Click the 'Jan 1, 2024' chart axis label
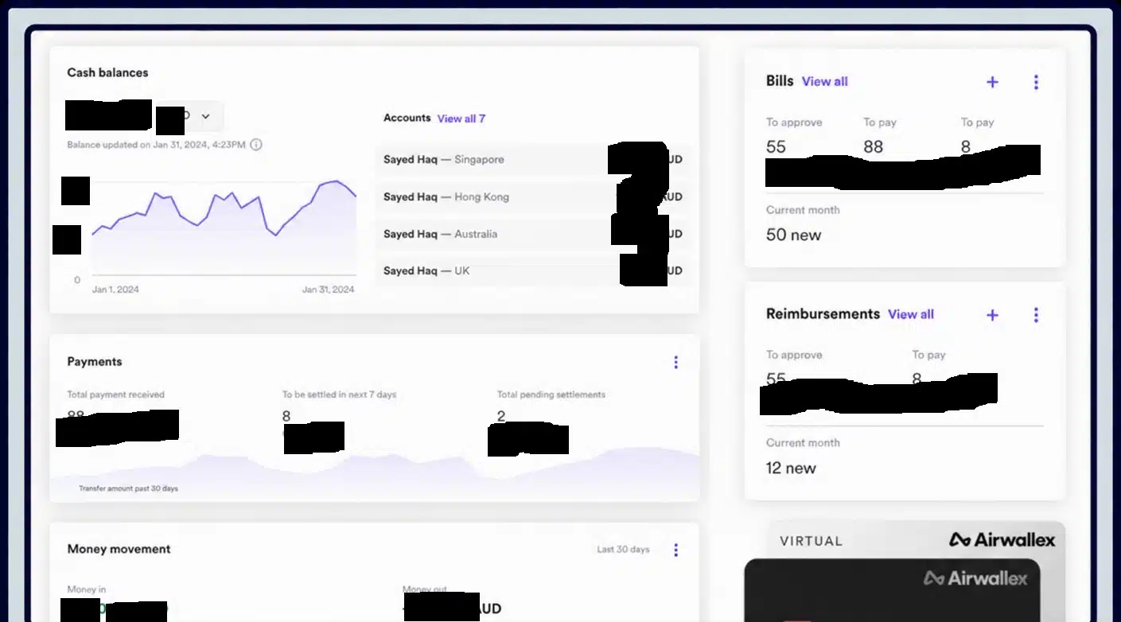 click(x=115, y=290)
